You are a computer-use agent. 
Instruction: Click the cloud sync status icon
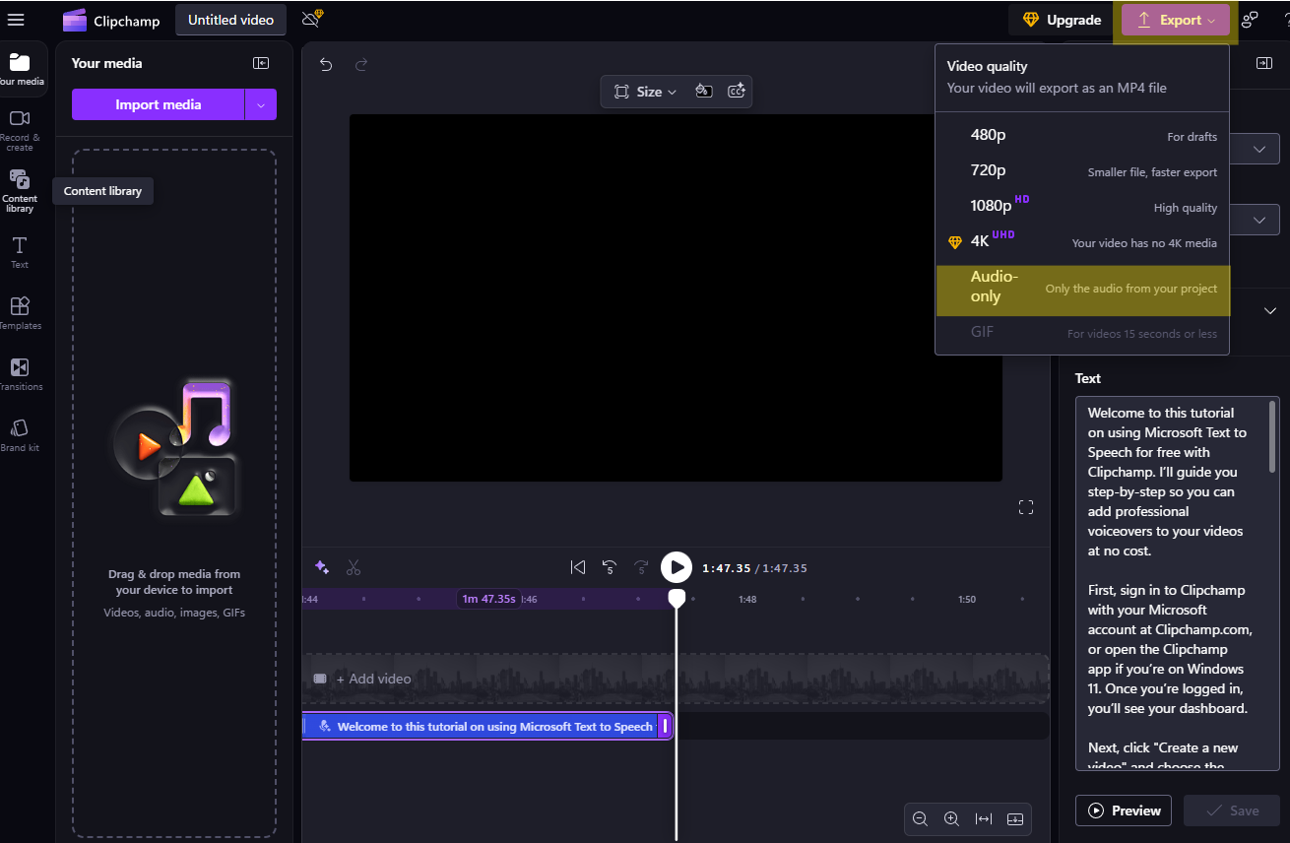[x=312, y=19]
